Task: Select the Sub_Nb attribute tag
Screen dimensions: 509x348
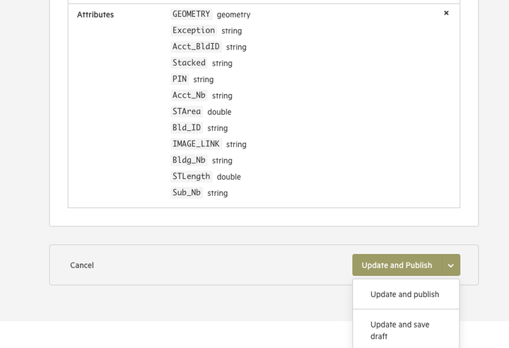Action: (x=187, y=192)
